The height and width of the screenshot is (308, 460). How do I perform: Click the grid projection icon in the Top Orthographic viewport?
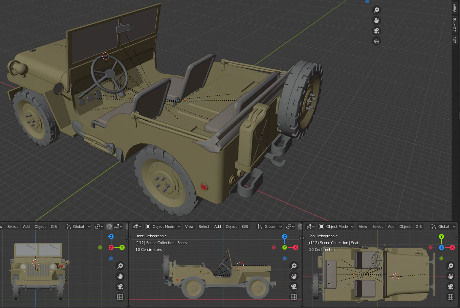point(450,297)
